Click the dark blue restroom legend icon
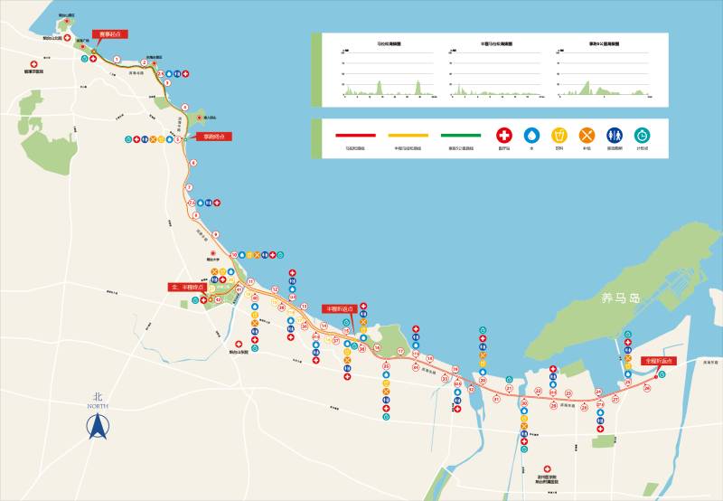Viewport: 723px width, 501px height. click(x=615, y=135)
